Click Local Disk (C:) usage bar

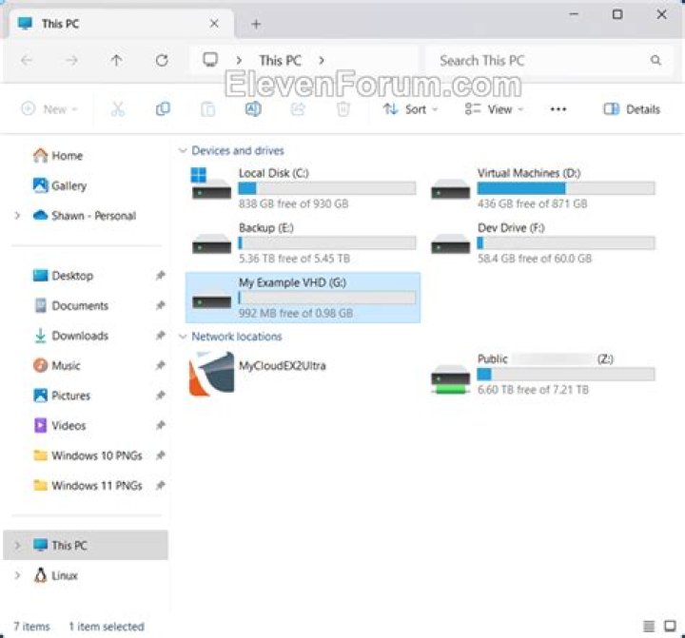(x=327, y=188)
